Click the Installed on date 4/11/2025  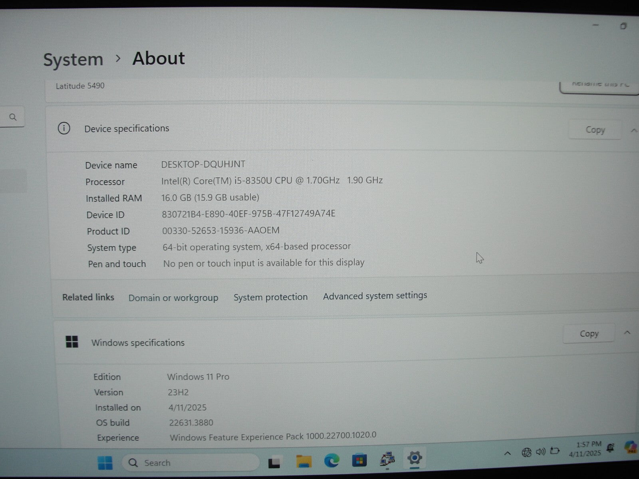point(187,407)
